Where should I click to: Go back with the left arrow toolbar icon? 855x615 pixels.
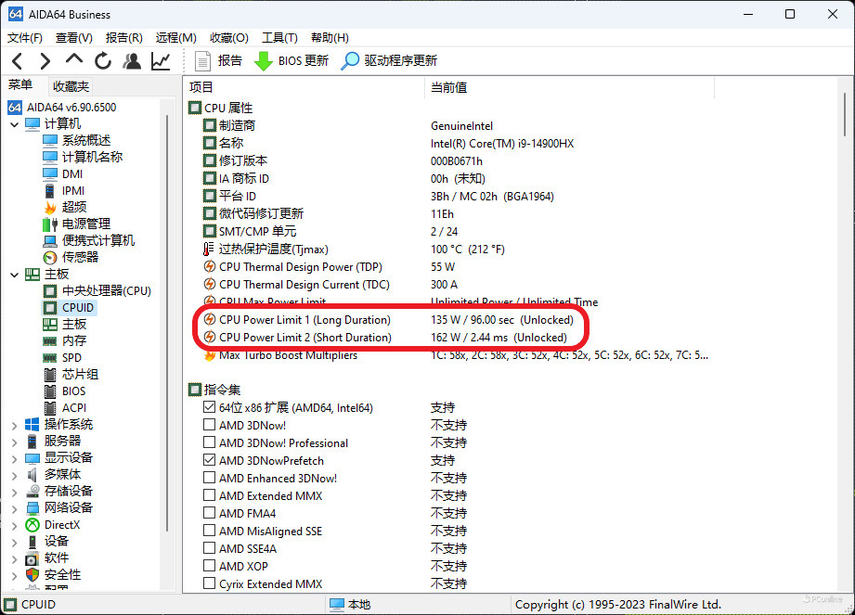[18, 61]
